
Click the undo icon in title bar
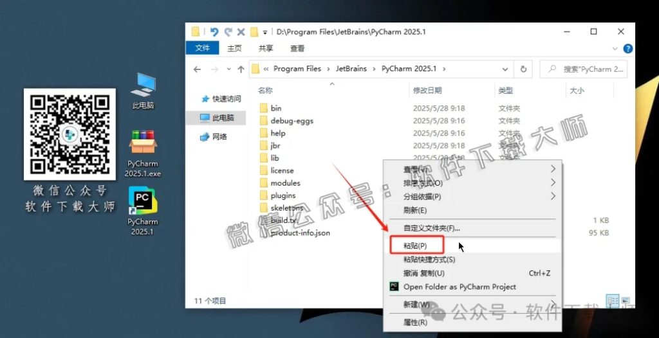click(x=214, y=32)
